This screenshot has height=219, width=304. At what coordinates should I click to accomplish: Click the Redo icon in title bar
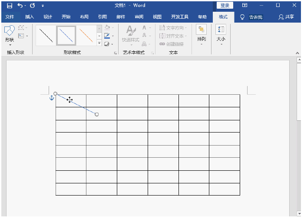click(x=33, y=6)
